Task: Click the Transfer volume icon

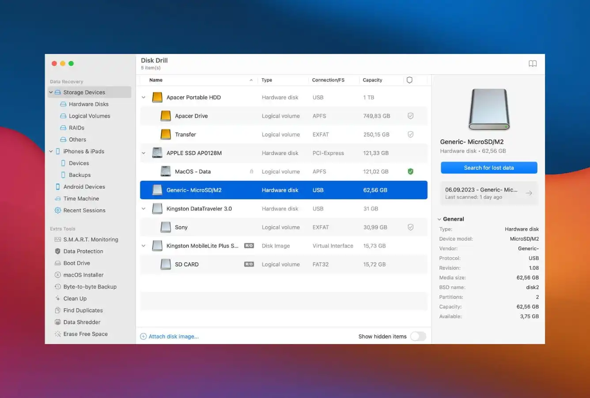Action: [x=166, y=134]
